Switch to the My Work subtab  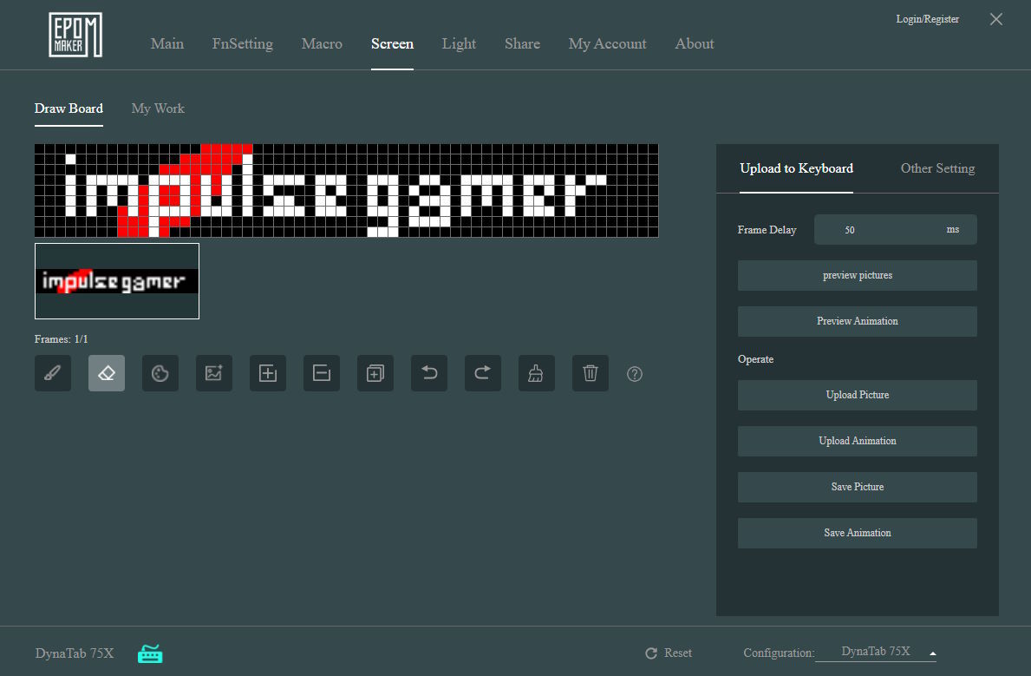click(158, 108)
